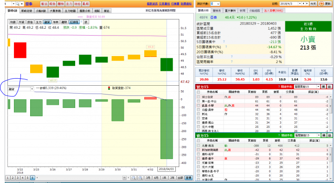Click the grip icon left of the zoom buttons
Image resolution: width=334 pixels, height=183 pixels.
click(x=124, y=178)
